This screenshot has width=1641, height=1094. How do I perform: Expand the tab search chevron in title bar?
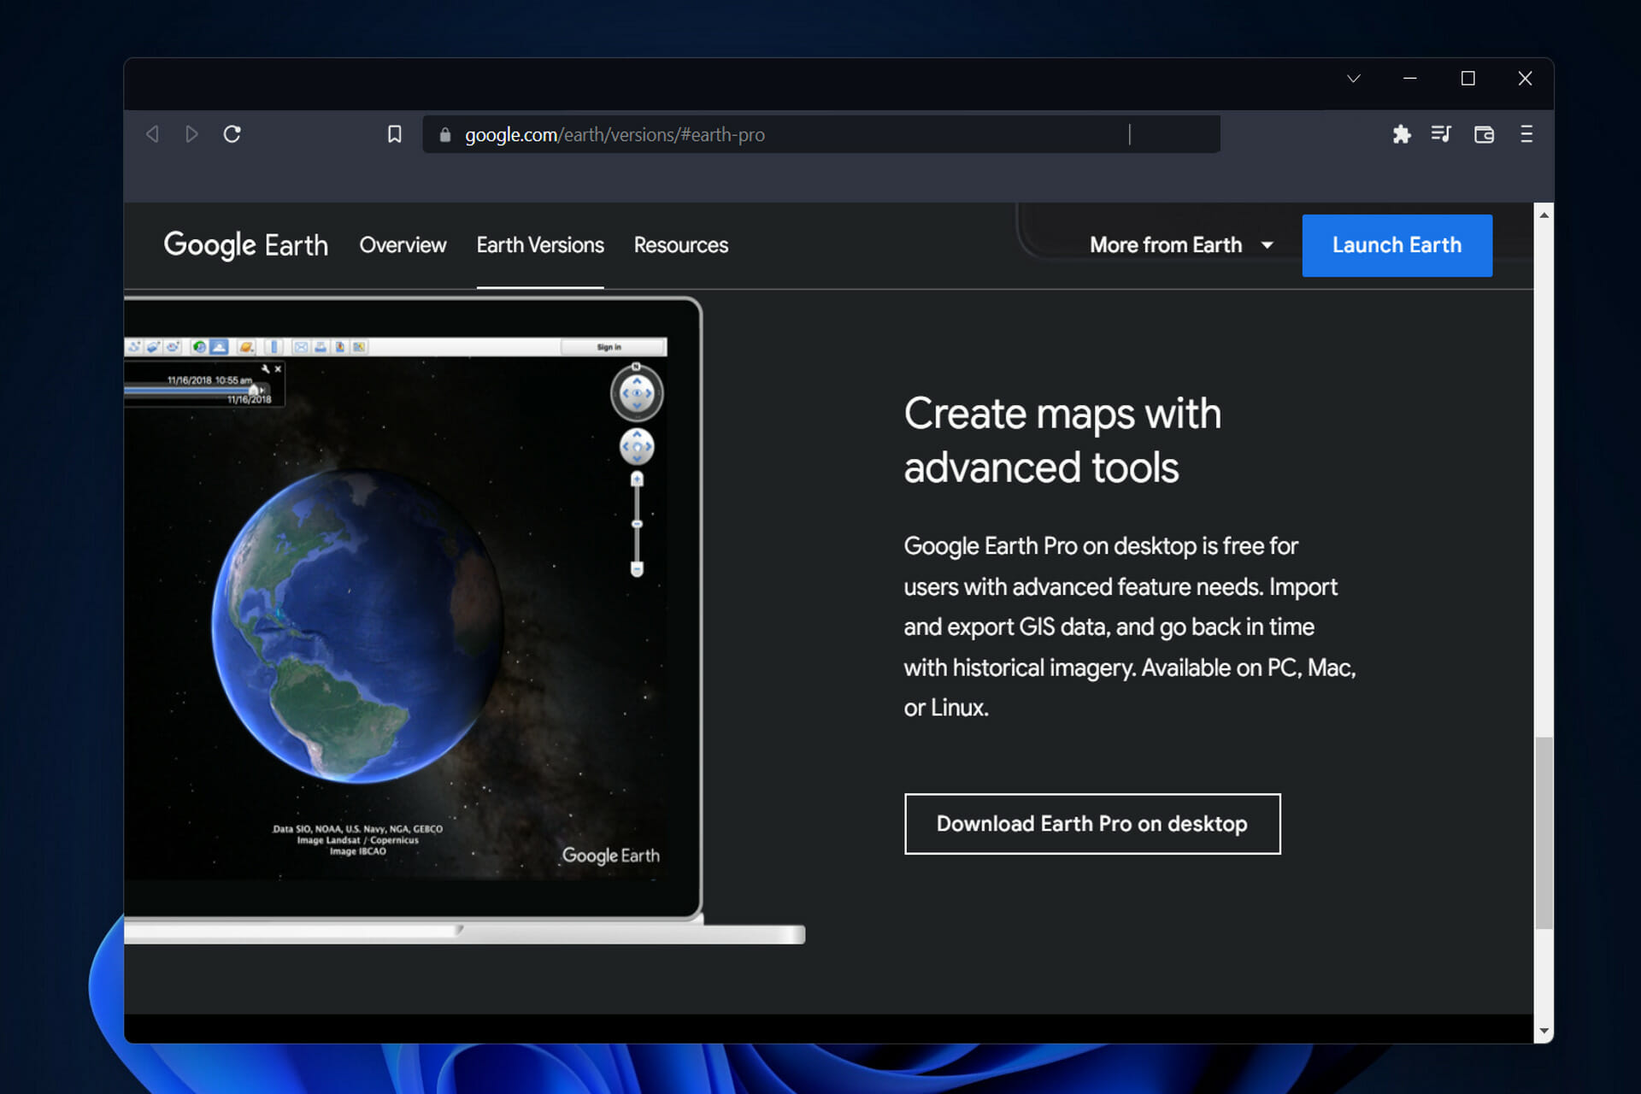[1354, 79]
